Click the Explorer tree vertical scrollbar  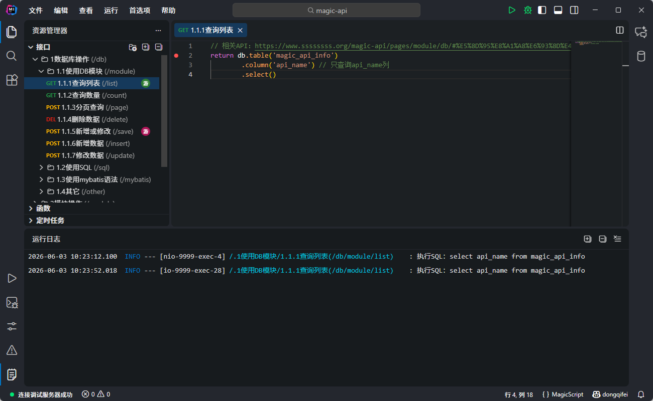(164, 110)
